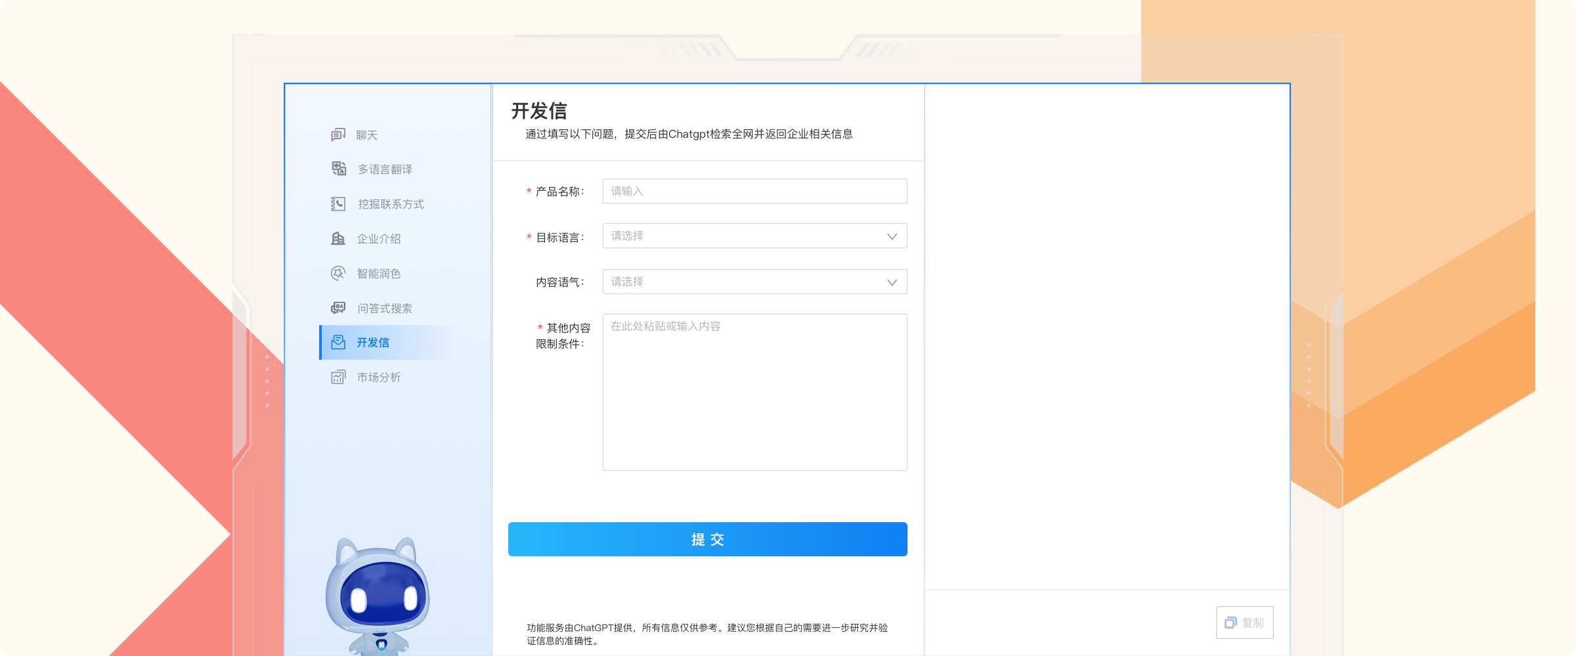Expand the 内容语气 dropdown arrow

point(892,282)
